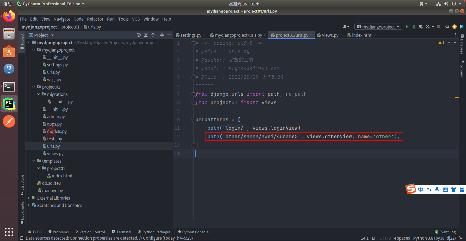Open the Bookmarks tool window

click(22, 213)
